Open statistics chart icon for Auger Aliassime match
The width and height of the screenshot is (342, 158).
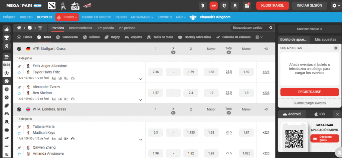click(x=54, y=78)
